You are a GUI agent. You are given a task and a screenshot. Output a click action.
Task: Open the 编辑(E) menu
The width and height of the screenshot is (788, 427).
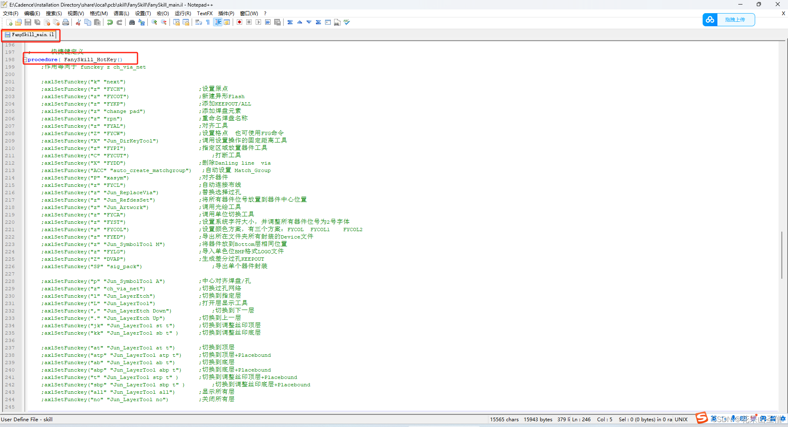tap(32, 14)
